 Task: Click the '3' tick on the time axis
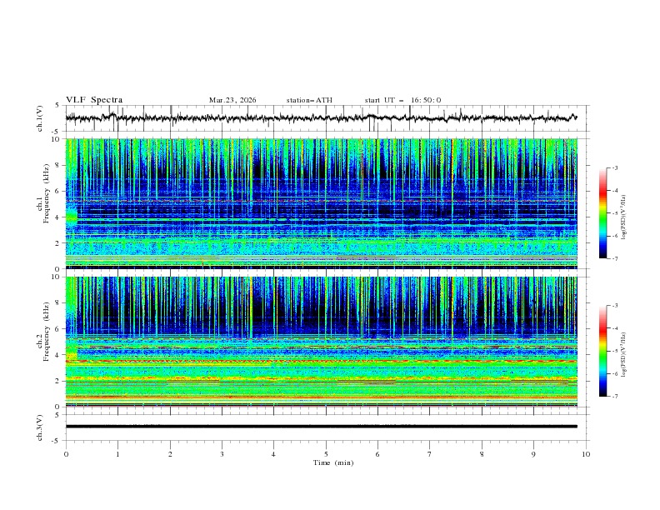pos(222,454)
